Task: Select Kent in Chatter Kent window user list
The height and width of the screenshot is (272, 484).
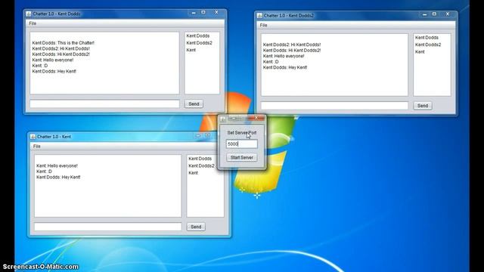Action: [x=194, y=173]
